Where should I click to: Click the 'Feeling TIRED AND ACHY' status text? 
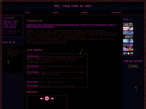click(x=11, y=24)
